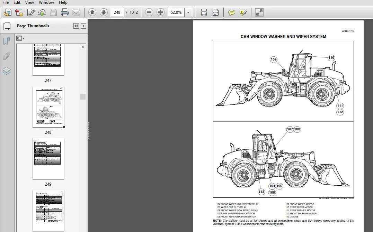The image size is (373, 232).
Task: Go to next page arrow
Action: (104, 12)
